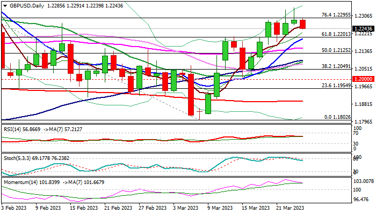Select the 38.2 1.20491 Fibonacci label

(336, 66)
